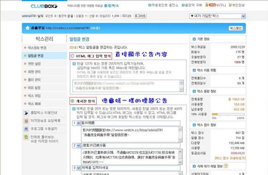Viewport: 268px width, 175px height.
Task: Open 클럽박스 이용안내 link text
Action: click(x=44, y=113)
